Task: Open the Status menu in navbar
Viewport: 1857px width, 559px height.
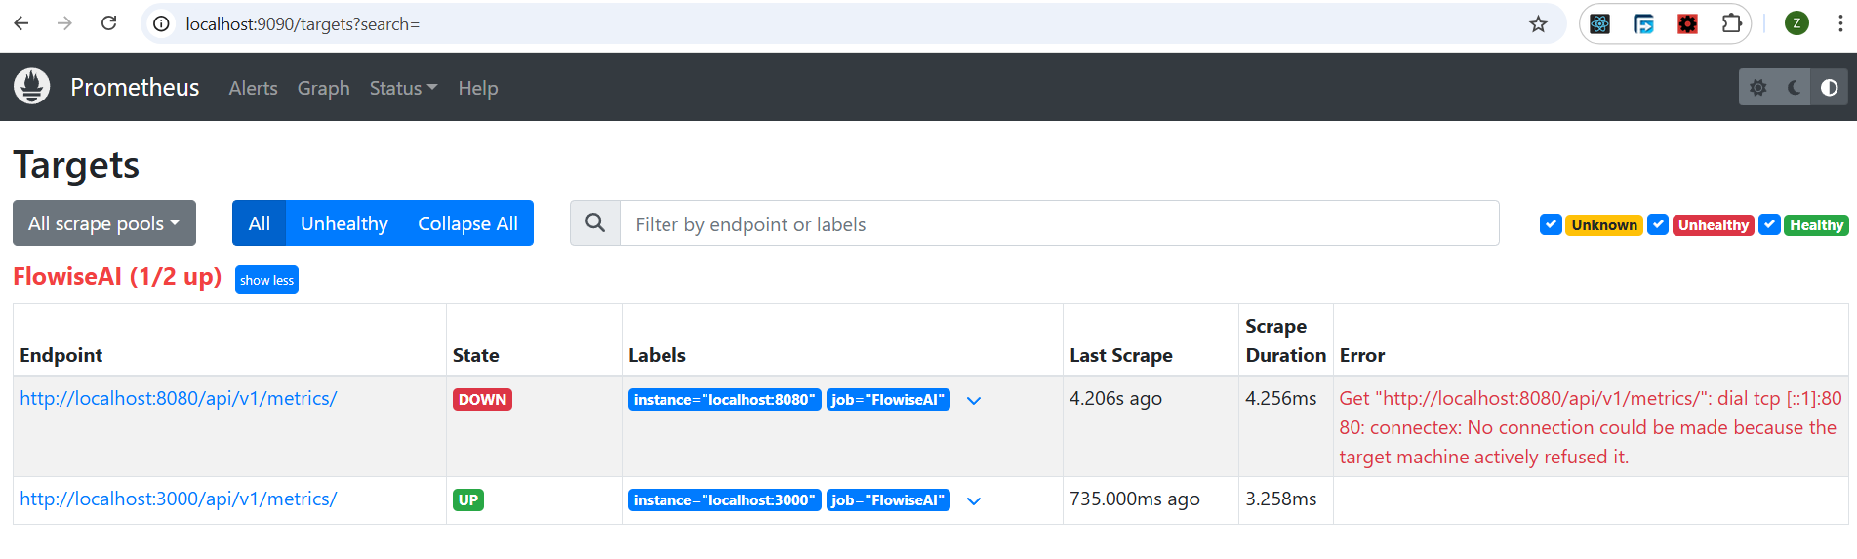Action: [x=403, y=88]
